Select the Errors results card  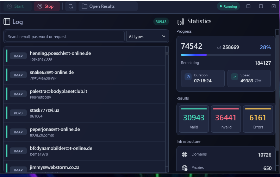(258, 119)
